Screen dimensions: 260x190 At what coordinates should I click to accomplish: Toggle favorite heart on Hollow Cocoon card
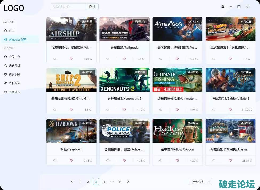pyautogui.click(x=177, y=161)
